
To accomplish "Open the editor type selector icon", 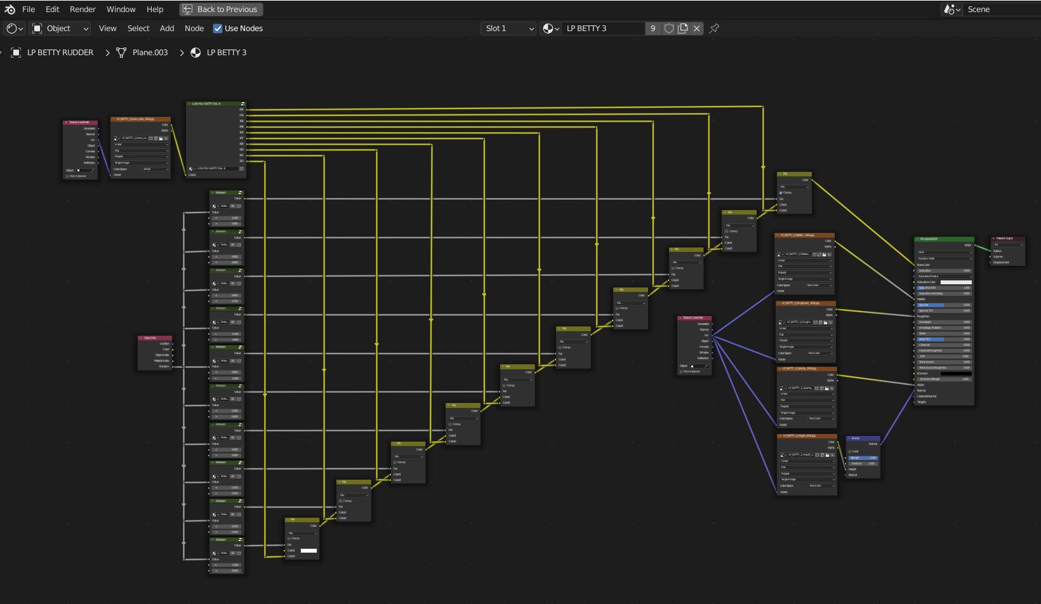I will click(x=14, y=29).
